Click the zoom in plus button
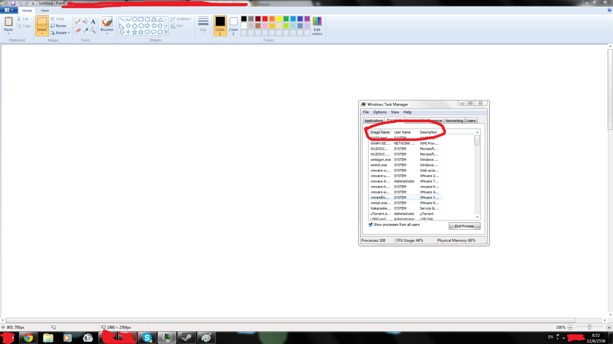 609,327
